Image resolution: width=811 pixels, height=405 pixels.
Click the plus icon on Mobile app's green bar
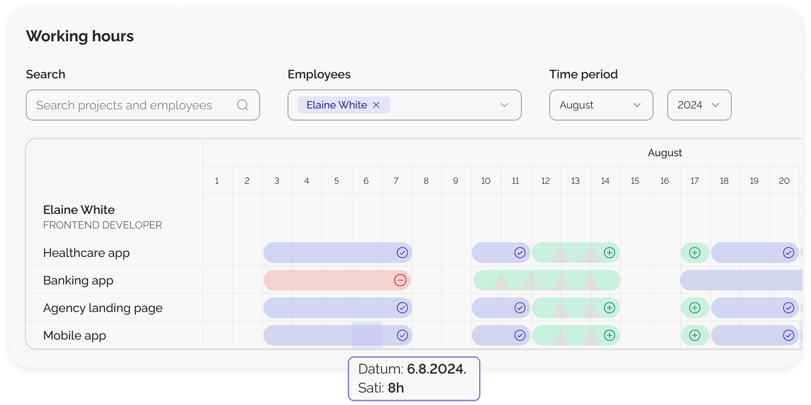point(609,335)
